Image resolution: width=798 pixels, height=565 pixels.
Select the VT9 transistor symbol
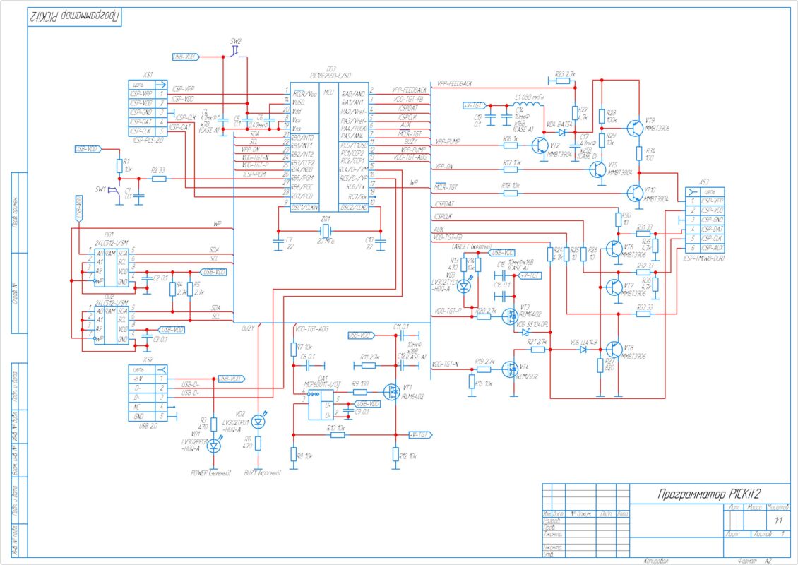click(635, 129)
